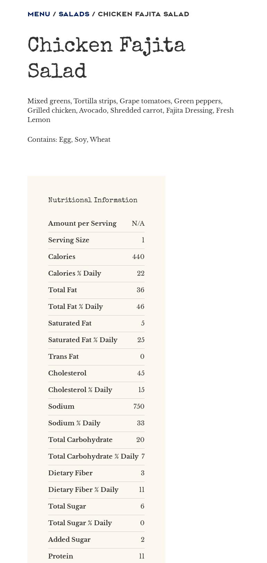
Task: Click the Protein row label
Action: pyautogui.click(x=61, y=556)
